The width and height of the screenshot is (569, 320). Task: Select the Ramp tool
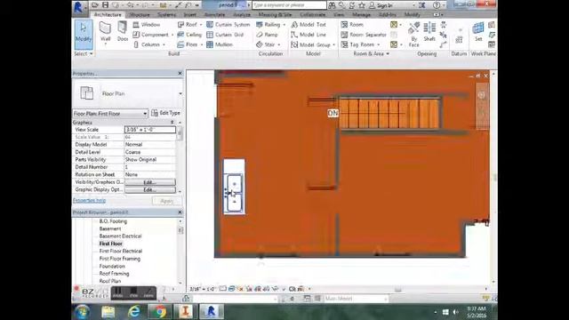(x=267, y=35)
